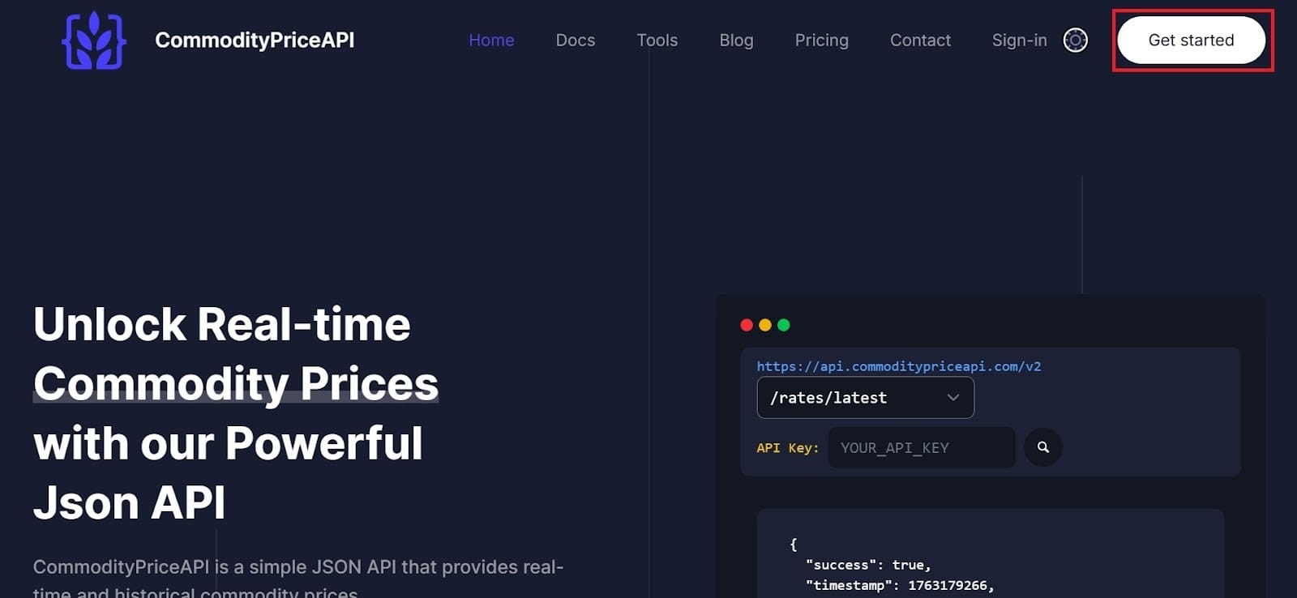Go to the Blog page

pyautogui.click(x=736, y=40)
